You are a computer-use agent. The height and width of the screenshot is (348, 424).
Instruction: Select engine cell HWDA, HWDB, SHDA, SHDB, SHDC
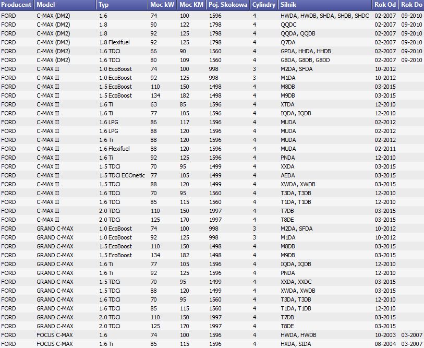[325, 16]
